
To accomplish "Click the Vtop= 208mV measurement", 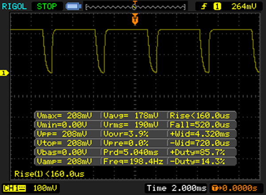I will pyautogui.click(x=64, y=143).
